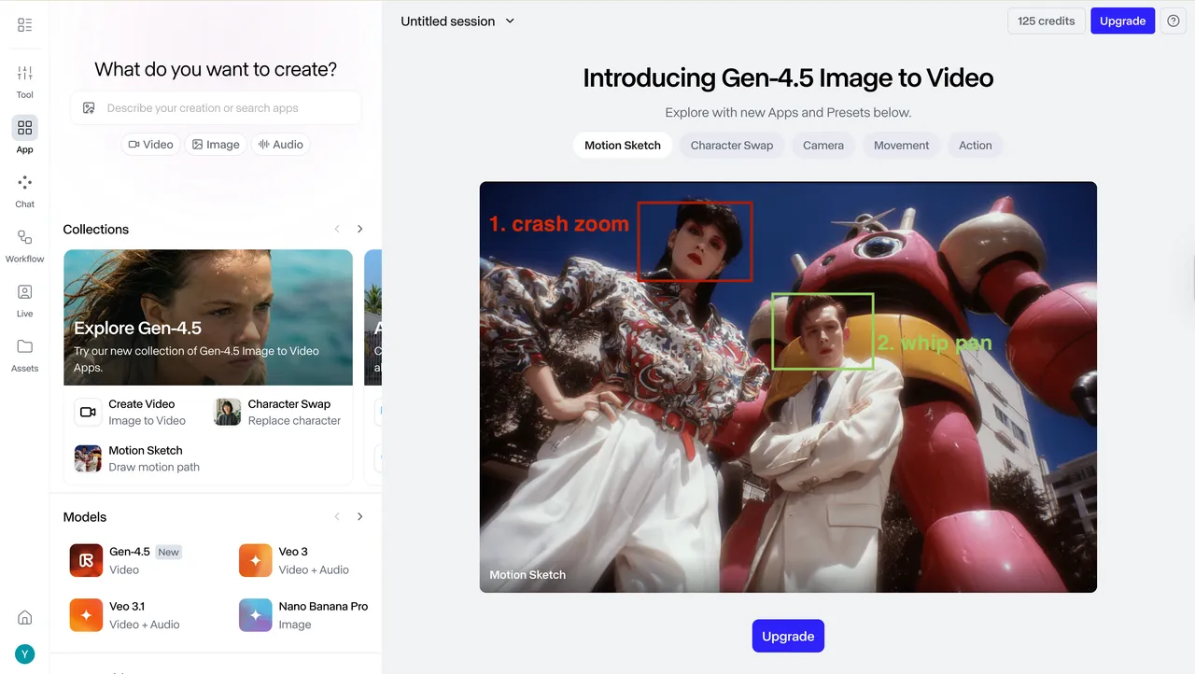Open the user avatar profile

[25, 653]
